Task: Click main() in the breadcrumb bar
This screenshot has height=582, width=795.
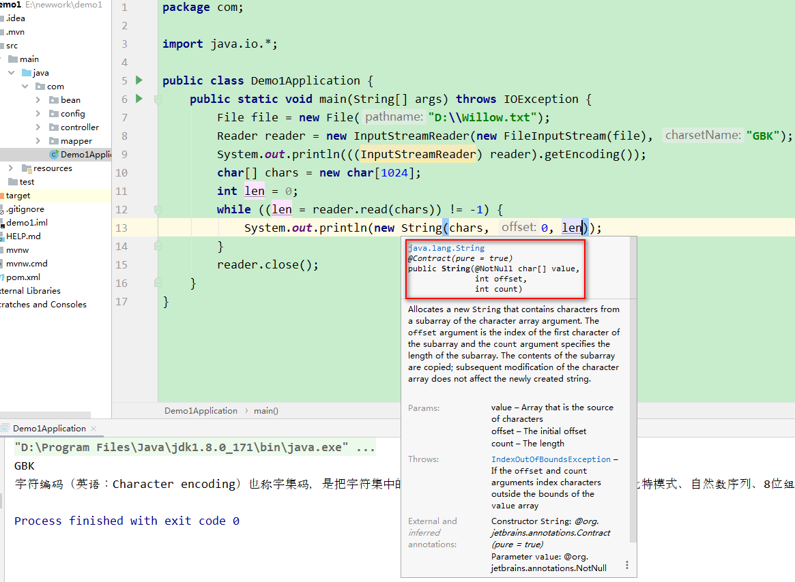Action: pyautogui.click(x=266, y=411)
